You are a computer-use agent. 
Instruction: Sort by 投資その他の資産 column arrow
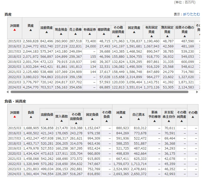click(x=185, y=36)
